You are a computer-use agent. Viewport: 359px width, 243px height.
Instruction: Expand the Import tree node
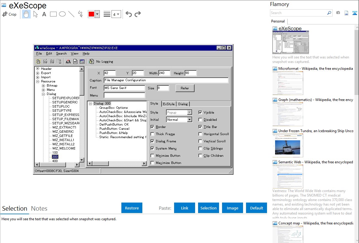(38, 77)
